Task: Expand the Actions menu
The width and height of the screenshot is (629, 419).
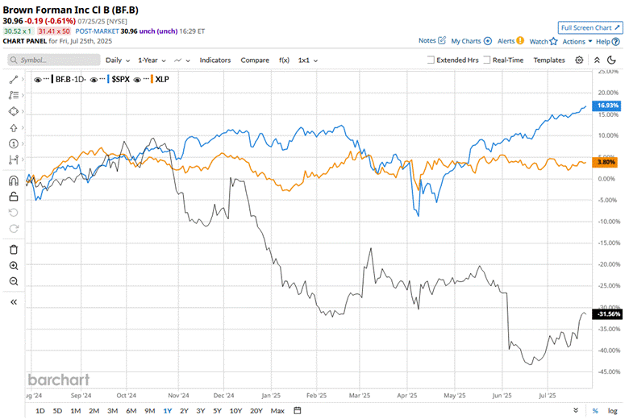Action: [x=577, y=41]
